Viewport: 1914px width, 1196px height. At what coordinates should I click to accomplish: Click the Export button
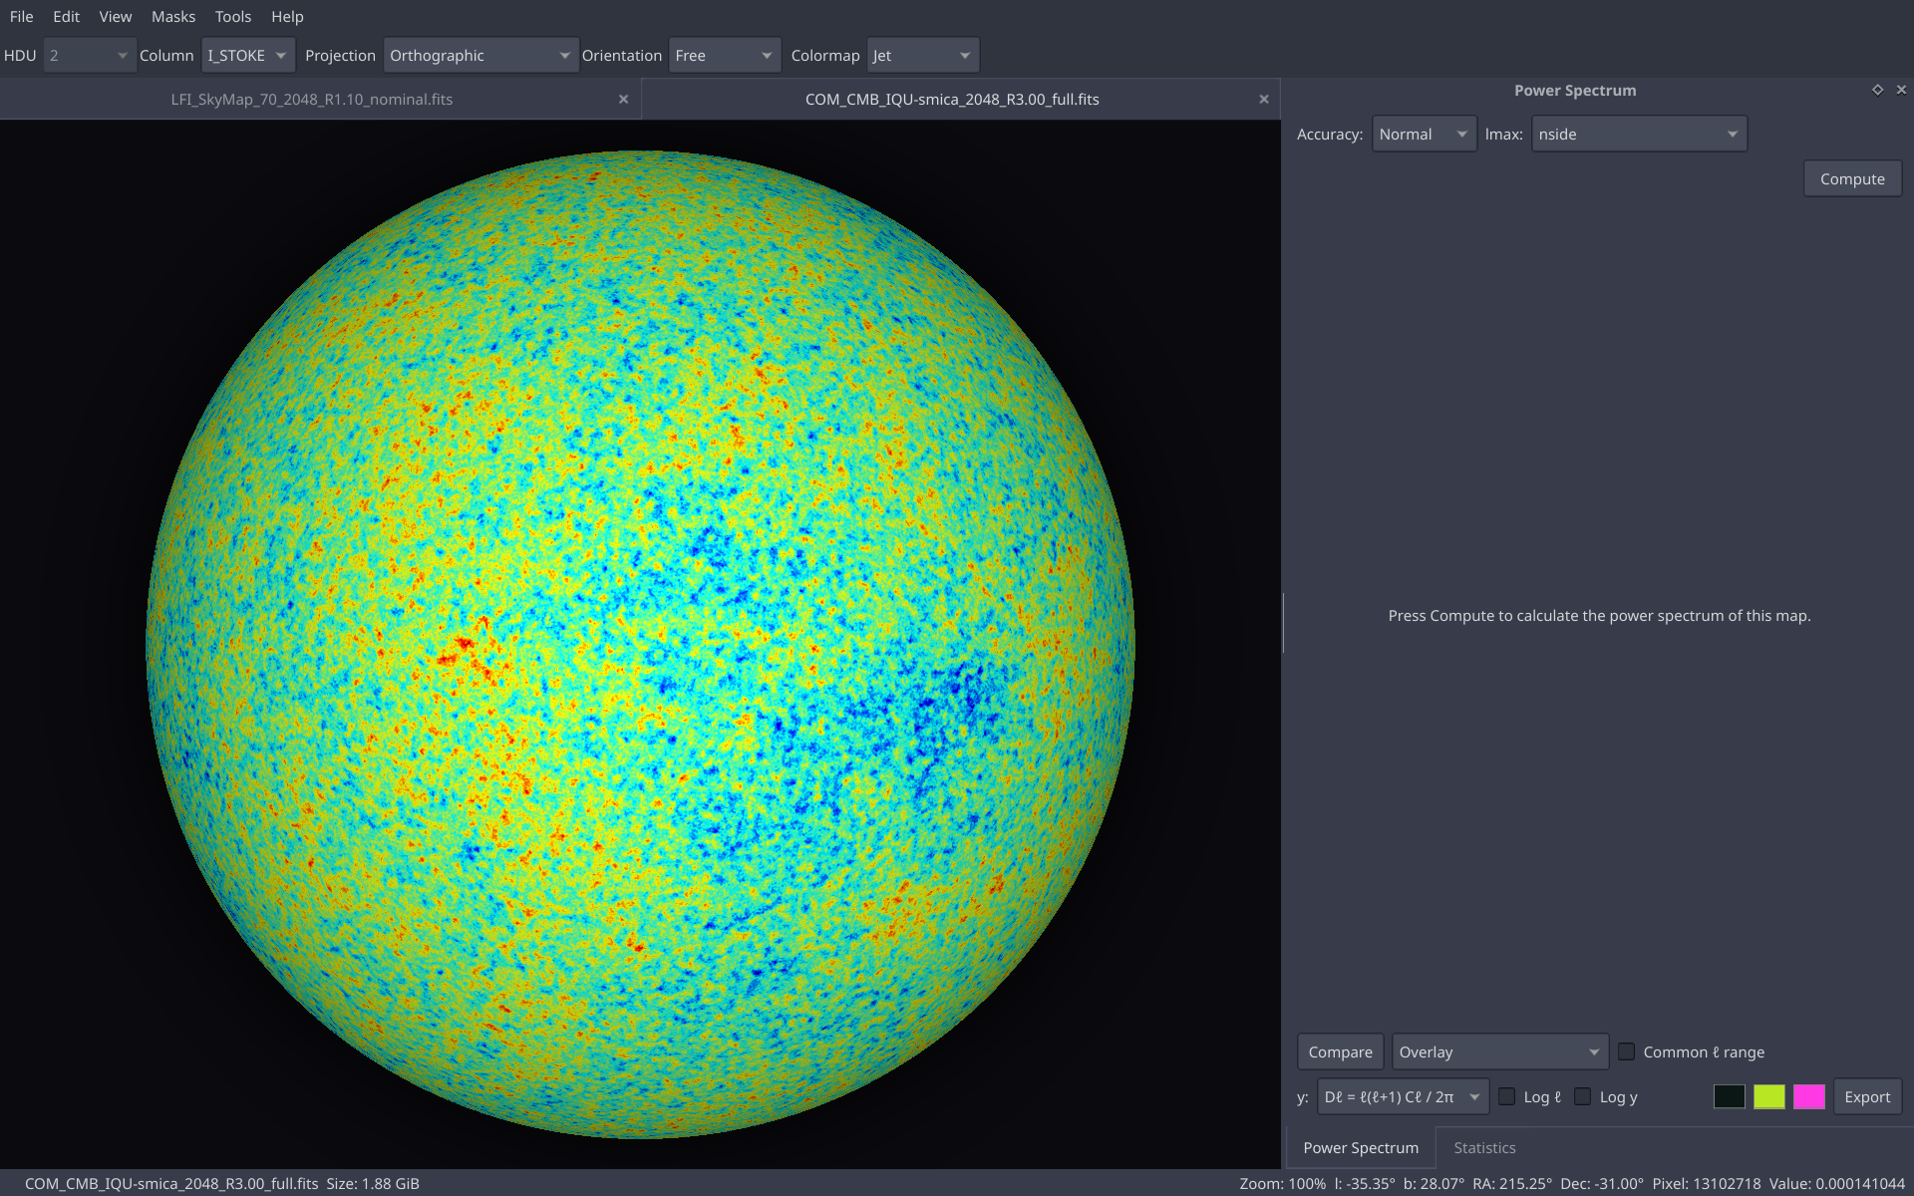[1866, 1096]
